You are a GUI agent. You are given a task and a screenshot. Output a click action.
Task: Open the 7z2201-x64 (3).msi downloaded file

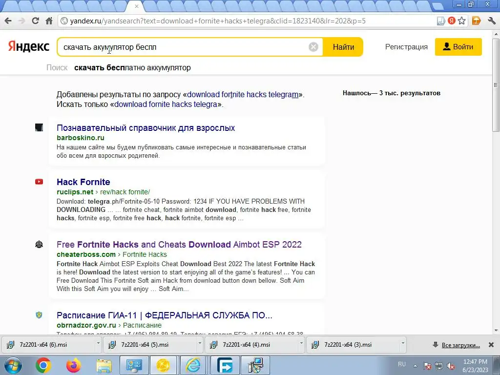(x=348, y=345)
